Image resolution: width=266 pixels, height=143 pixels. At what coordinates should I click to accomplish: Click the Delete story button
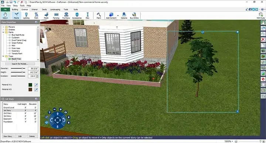32,136
